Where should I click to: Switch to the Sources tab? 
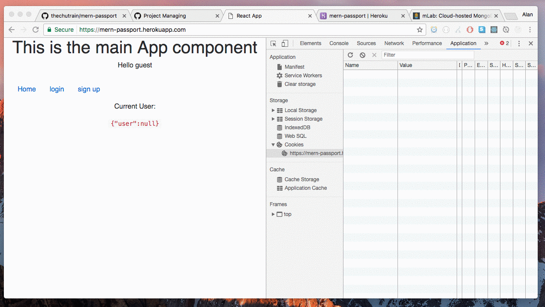(x=366, y=43)
